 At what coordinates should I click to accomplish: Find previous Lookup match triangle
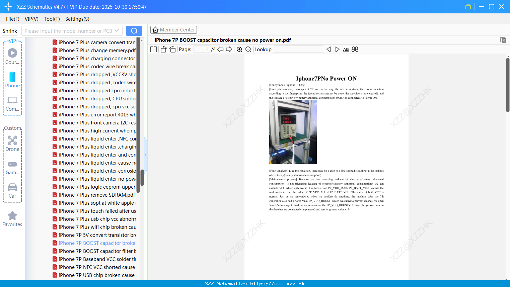click(x=329, y=50)
